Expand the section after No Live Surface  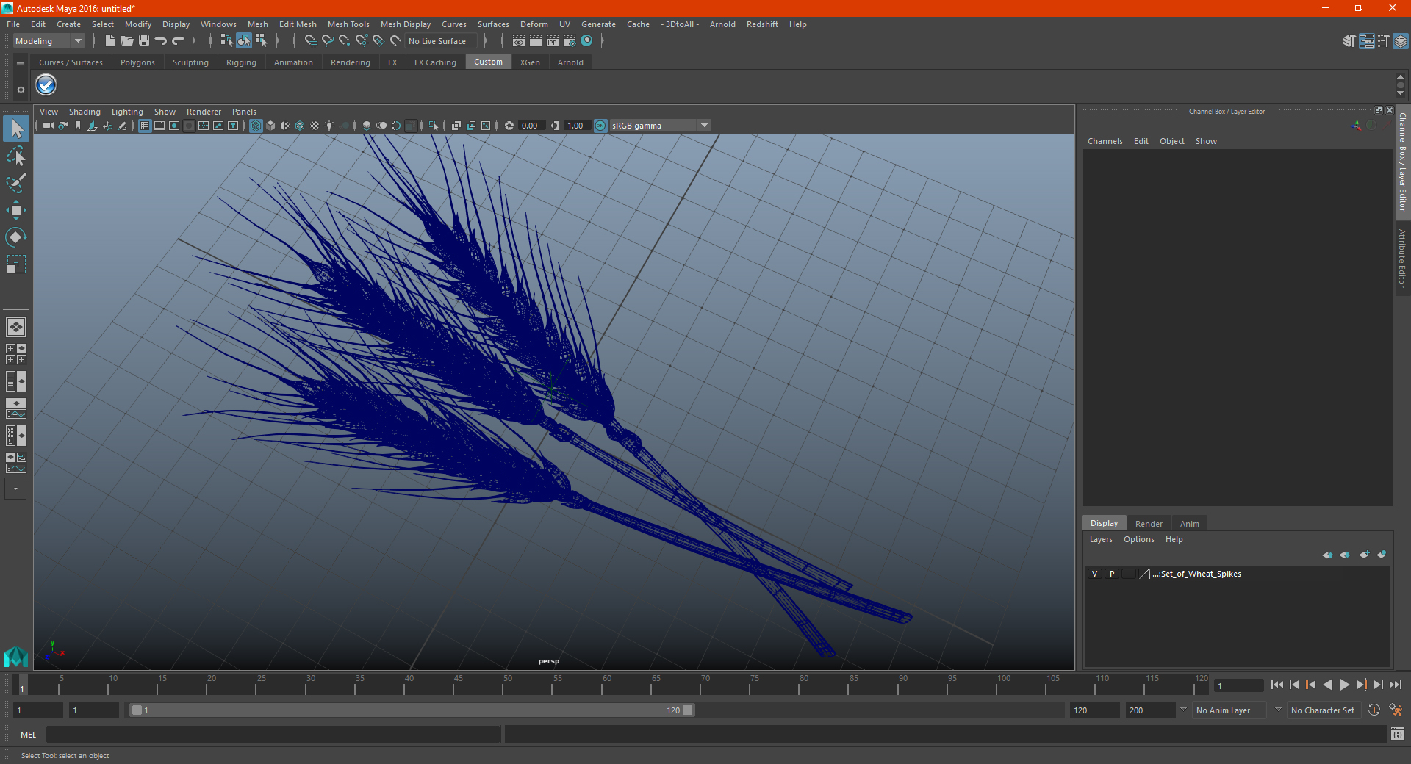[x=486, y=41]
